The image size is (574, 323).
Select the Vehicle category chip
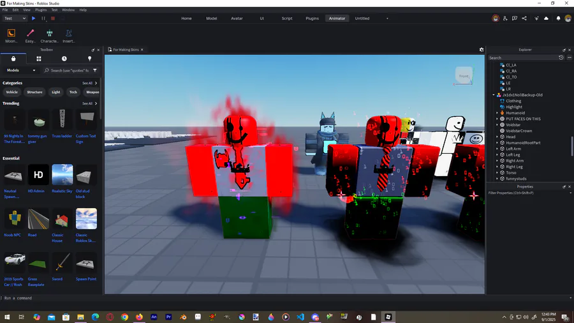(11, 93)
